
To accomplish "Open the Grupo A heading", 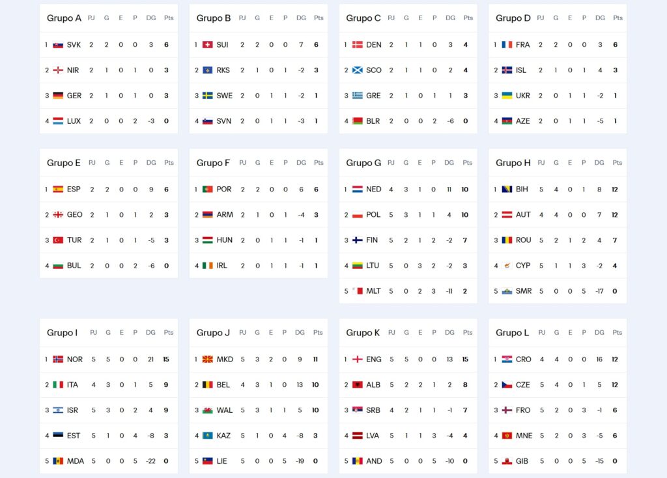I will click(x=64, y=18).
